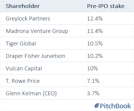Click the 10.5% stake value

(x=95, y=44)
